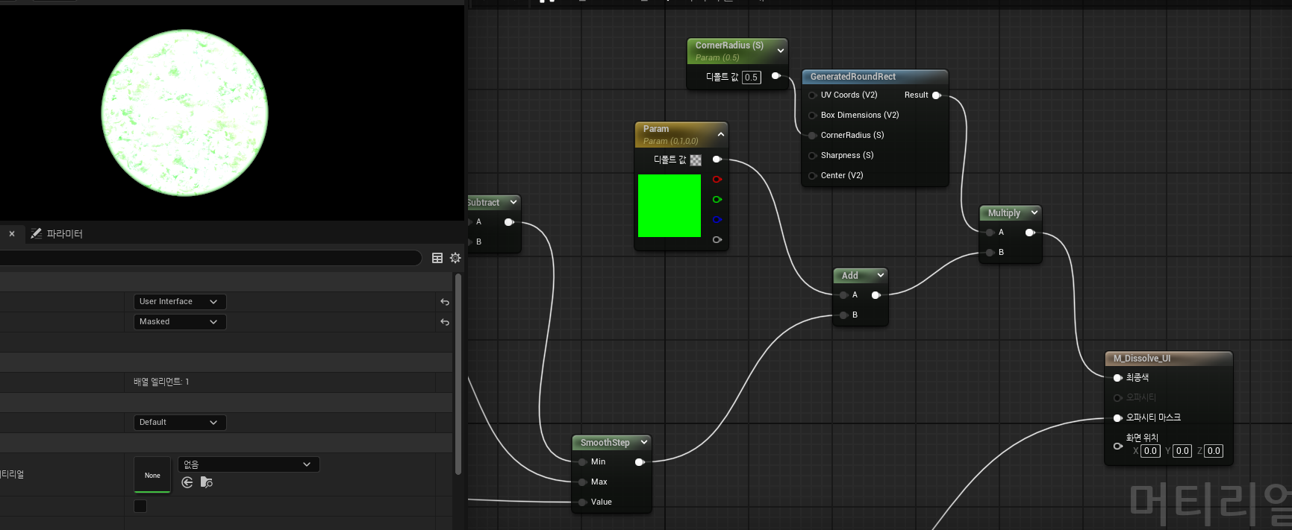Viewport: 1292px width, 530px height.
Task: Open the Default dropdown in the parameters panel
Action: point(180,423)
